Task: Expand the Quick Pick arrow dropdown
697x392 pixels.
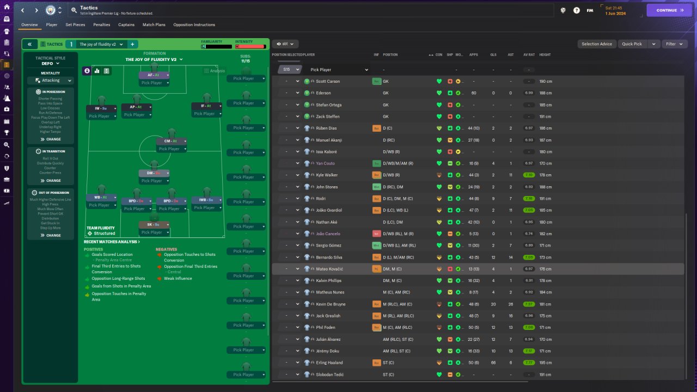Action: (653, 44)
